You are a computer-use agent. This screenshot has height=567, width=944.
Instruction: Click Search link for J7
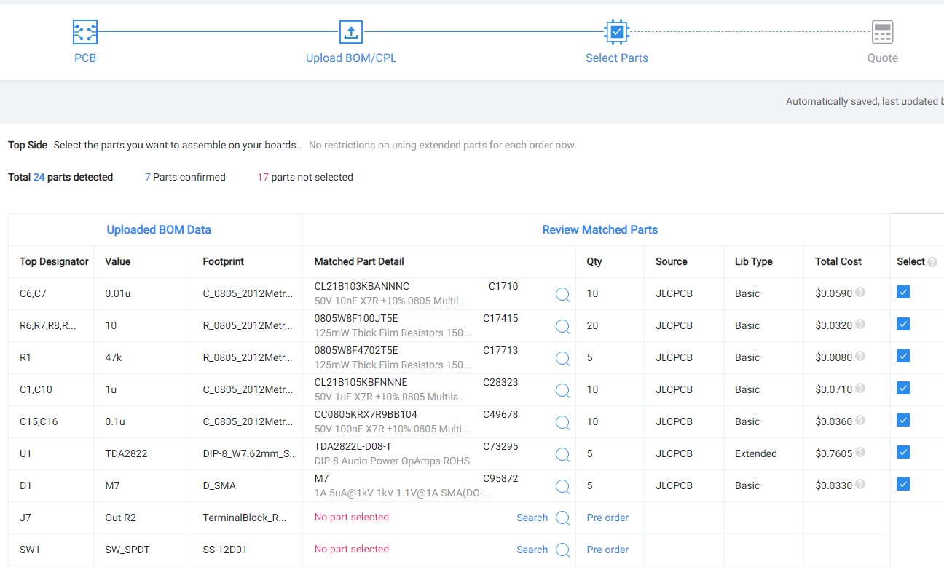532,518
